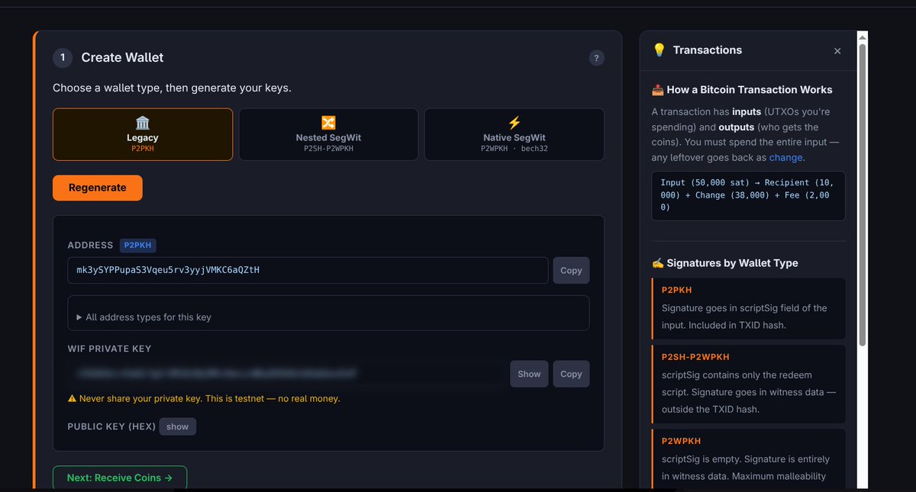
Task: Go to Next: Receive Coins
Action: click(120, 478)
